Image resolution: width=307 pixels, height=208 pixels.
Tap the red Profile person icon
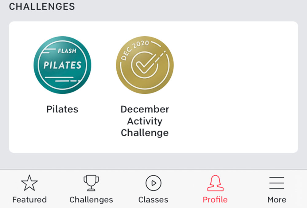click(215, 183)
